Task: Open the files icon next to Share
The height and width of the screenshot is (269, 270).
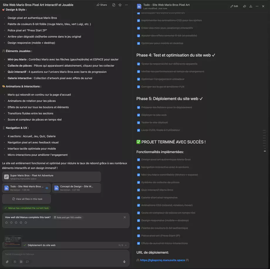Action: point(114,5)
